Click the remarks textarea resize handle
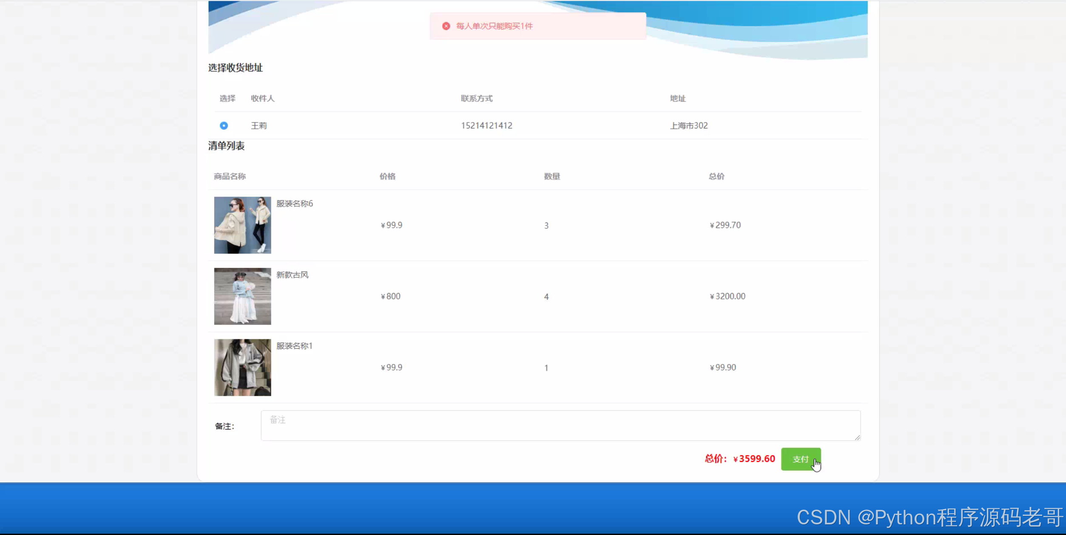The height and width of the screenshot is (535, 1066). 857,437
